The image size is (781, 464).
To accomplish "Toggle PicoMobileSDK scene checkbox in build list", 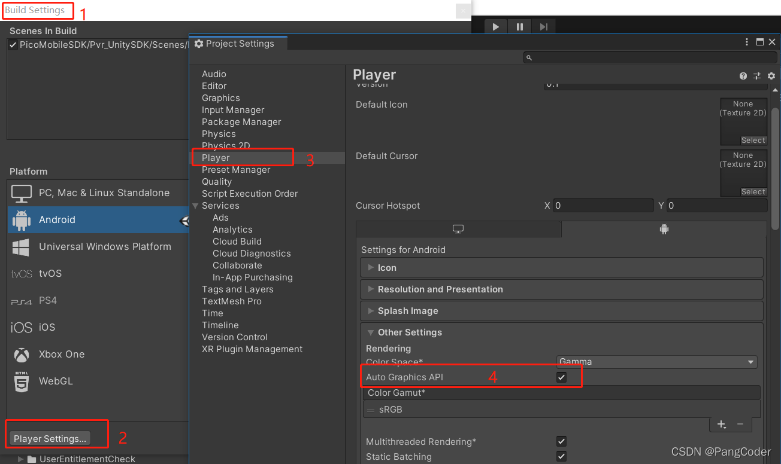I will pyautogui.click(x=13, y=45).
